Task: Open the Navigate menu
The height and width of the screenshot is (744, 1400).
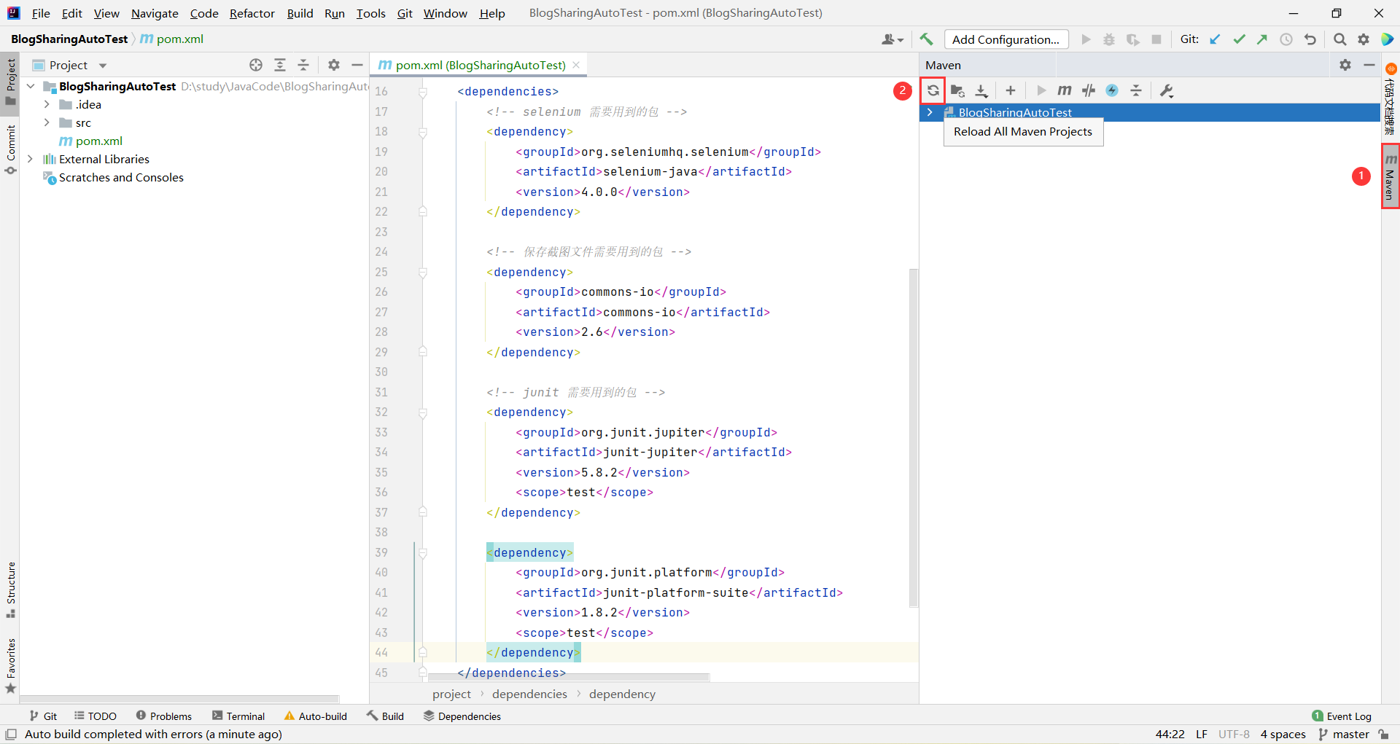Action: [155, 13]
